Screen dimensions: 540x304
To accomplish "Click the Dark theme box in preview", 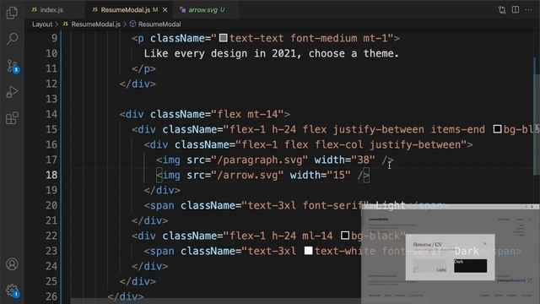I will [x=471, y=266].
